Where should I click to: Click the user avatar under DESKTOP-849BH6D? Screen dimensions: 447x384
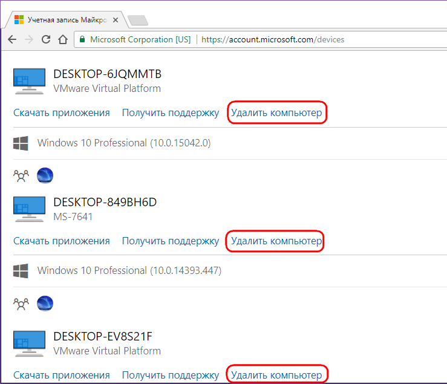[45, 304]
